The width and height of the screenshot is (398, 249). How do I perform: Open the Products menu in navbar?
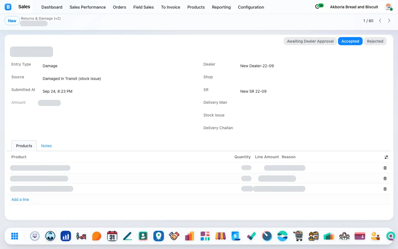[x=196, y=7]
